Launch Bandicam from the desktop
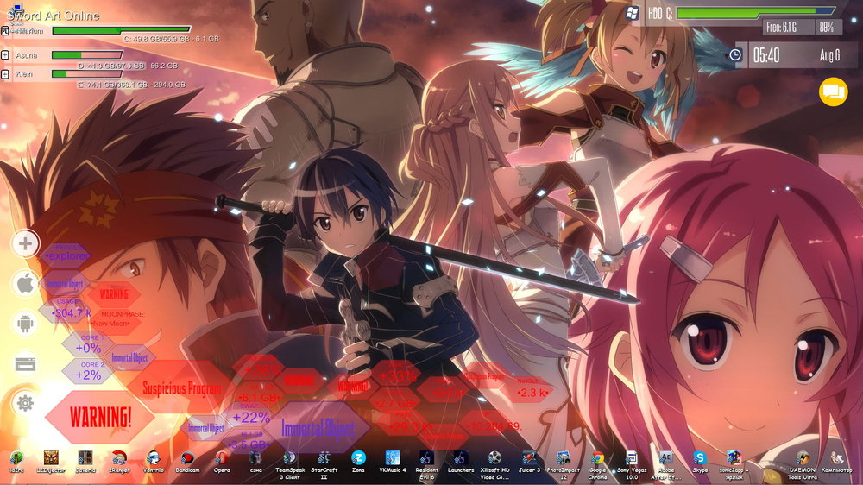The image size is (863, 485). tap(186, 458)
